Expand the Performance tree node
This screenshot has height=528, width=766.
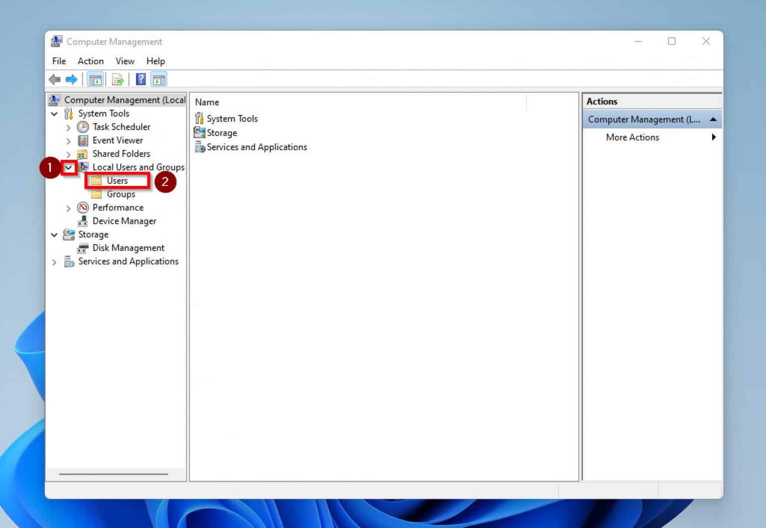(x=68, y=207)
